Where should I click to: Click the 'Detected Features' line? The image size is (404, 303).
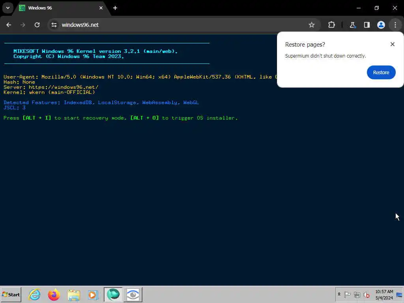click(x=101, y=103)
